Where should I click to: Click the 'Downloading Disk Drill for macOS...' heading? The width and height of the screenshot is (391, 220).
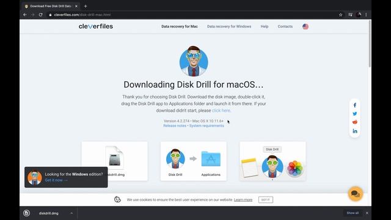194,84
